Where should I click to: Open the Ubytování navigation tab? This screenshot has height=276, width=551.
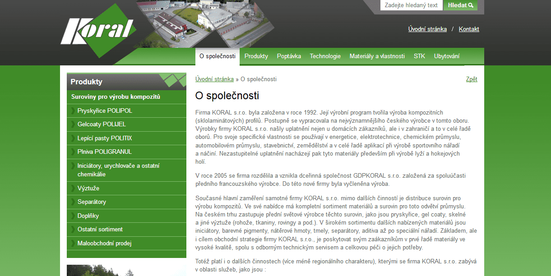point(447,56)
